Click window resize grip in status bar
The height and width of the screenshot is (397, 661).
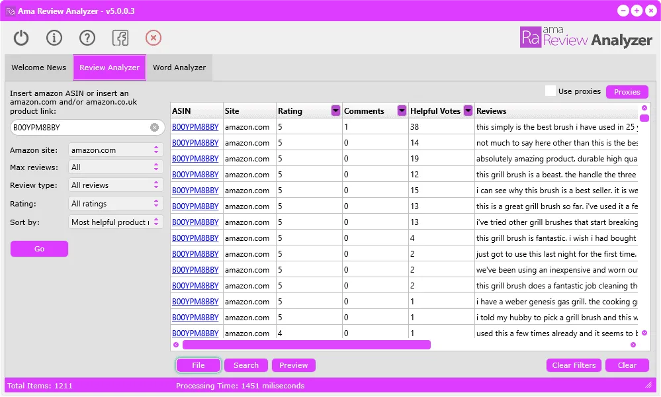pyautogui.click(x=648, y=384)
